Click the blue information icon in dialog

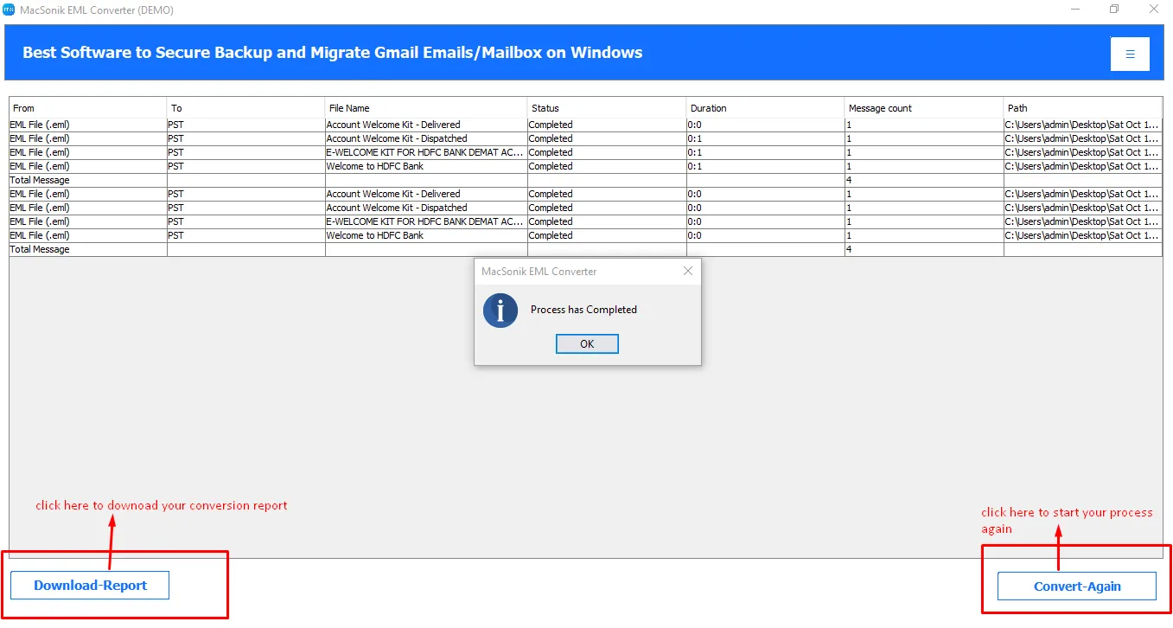(x=500, y=311)
